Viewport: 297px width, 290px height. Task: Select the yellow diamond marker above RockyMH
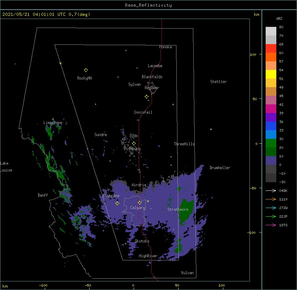pyautogui.click(x=86, y=70)
